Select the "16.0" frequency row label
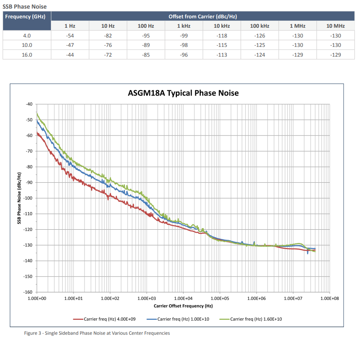 pyautogui.click(x=27, y=55)
